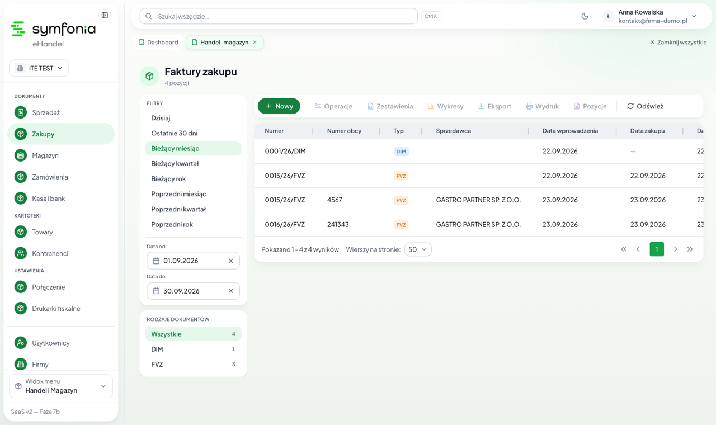716x425 pixels.
Task: Filter documents by DIM type
Action: tap(193, 349)
